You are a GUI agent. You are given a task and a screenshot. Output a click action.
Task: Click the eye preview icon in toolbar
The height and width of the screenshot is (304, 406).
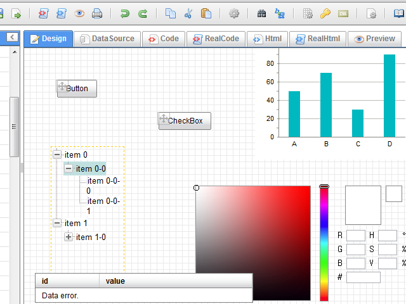tap(79, 13)
